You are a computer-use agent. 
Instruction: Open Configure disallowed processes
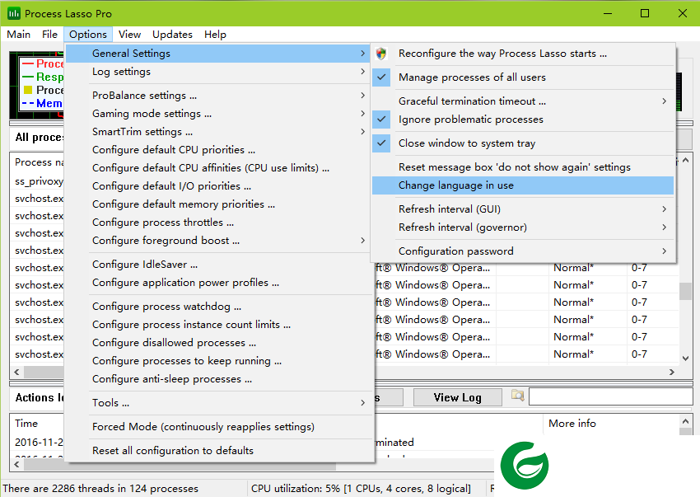click(219, 343)
